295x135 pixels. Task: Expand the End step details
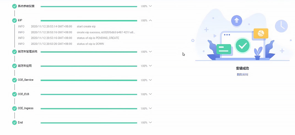click(150, 122)
